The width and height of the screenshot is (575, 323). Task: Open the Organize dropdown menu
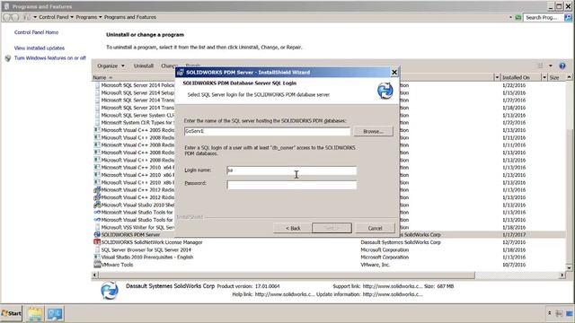click(111, 65)
